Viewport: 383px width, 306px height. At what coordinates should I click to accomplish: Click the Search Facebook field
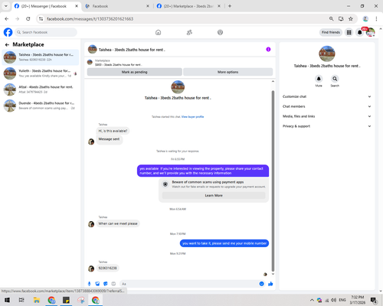46,32
